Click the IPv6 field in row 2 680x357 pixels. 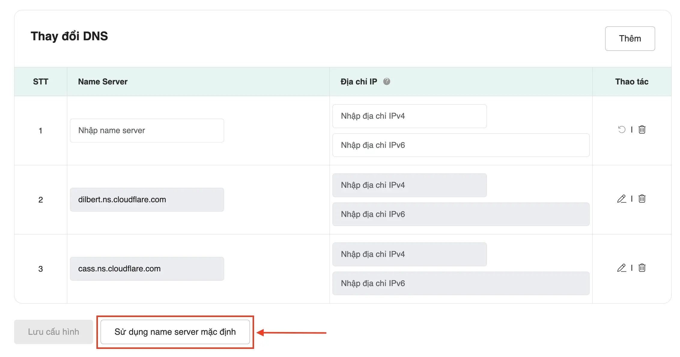(461, 214)
